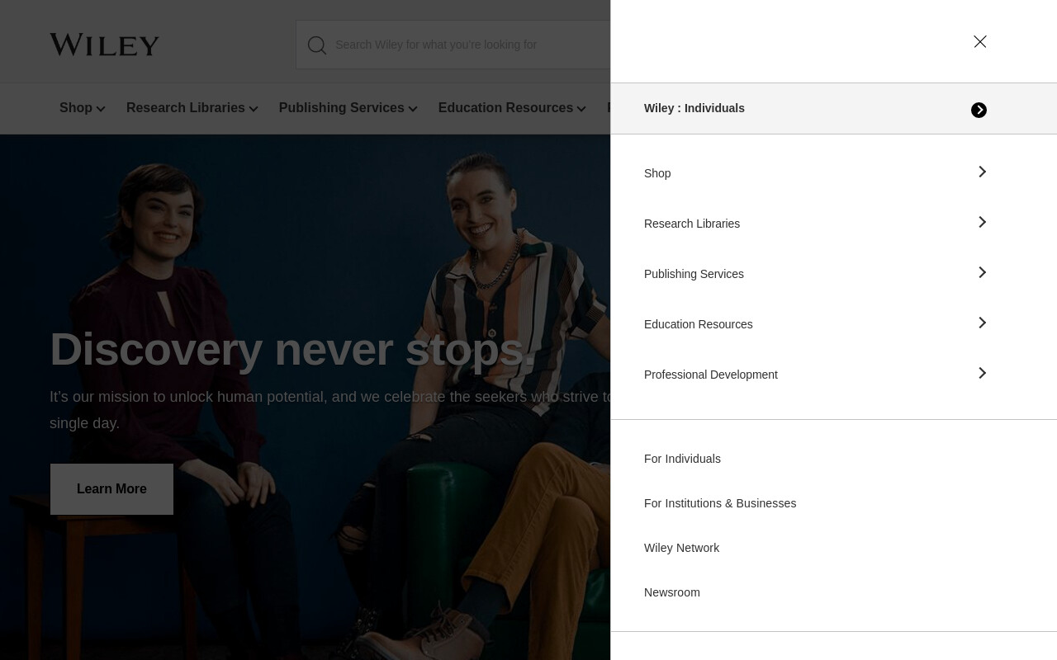This screenshot has height=660, width=1057.
Task: Click the Learn More button
Action: click(x=111, y=489)
